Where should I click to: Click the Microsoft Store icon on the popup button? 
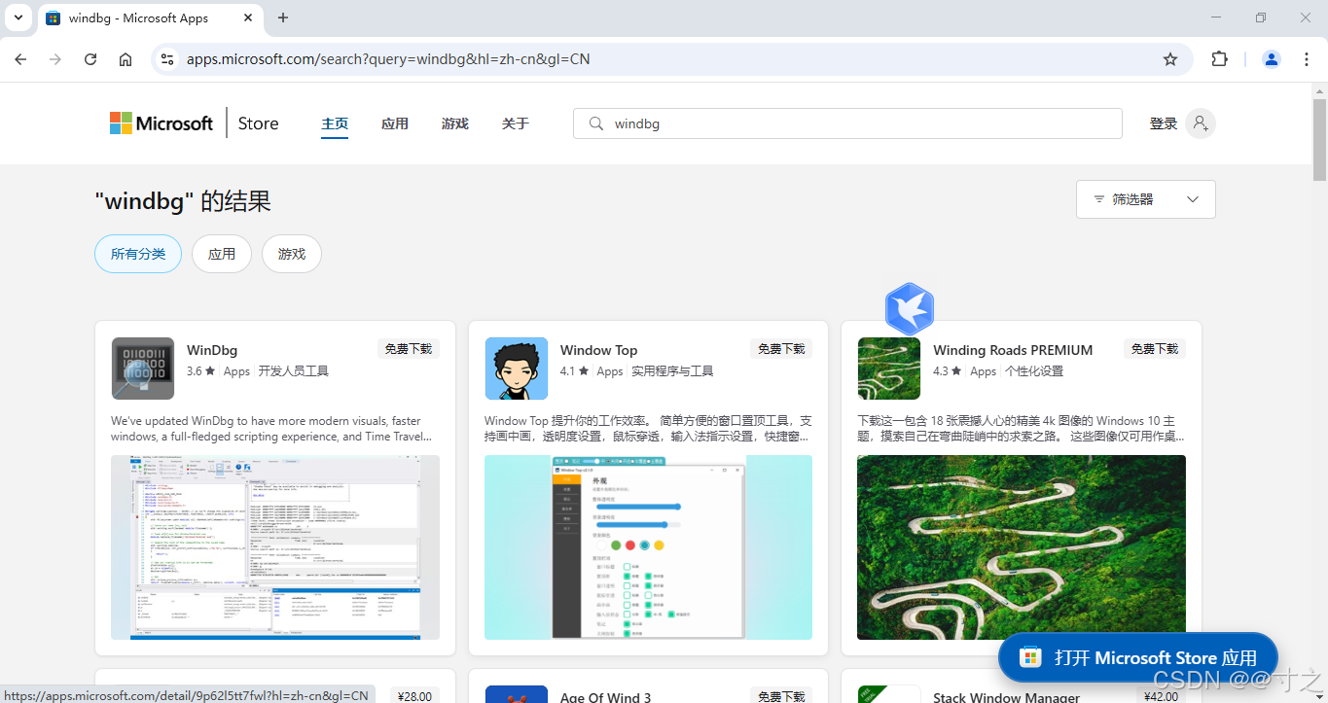click(x=1029, y=656)
